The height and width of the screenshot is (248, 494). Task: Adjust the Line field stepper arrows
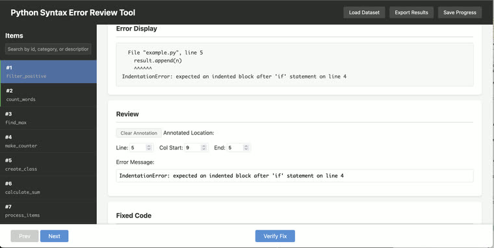click(x=149, y=147)
